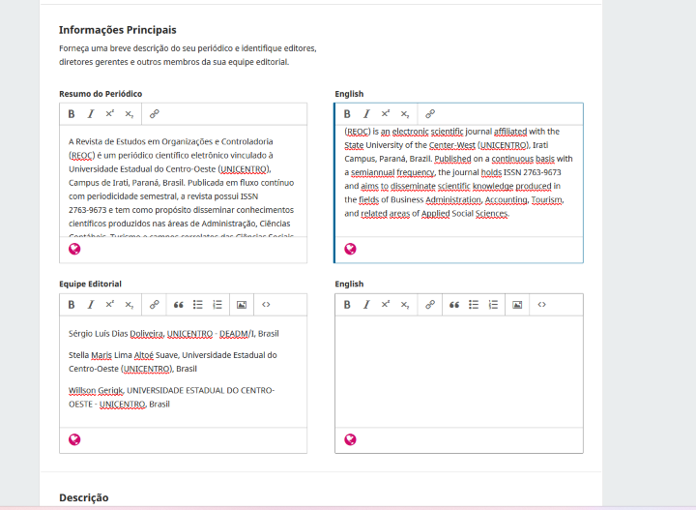The image size is (696, 510).
Task: Insert link in English summary editor
Action: 429,114
